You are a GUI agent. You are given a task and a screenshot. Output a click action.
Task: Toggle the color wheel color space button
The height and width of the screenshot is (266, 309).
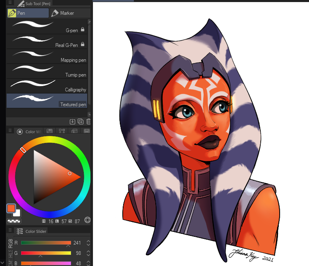88,220
